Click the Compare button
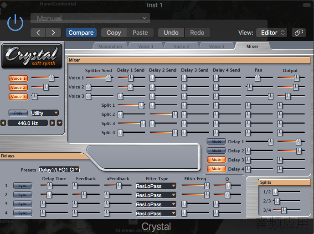 pos(81,33)
